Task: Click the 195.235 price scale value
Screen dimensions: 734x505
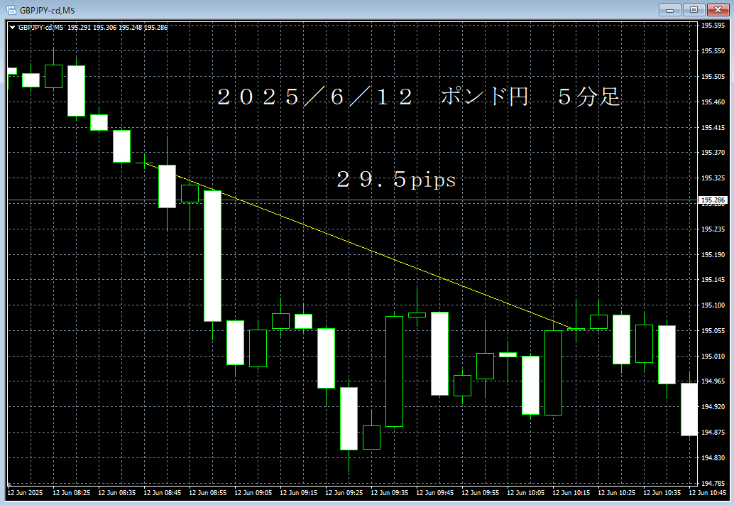Action: pos(713,229)
